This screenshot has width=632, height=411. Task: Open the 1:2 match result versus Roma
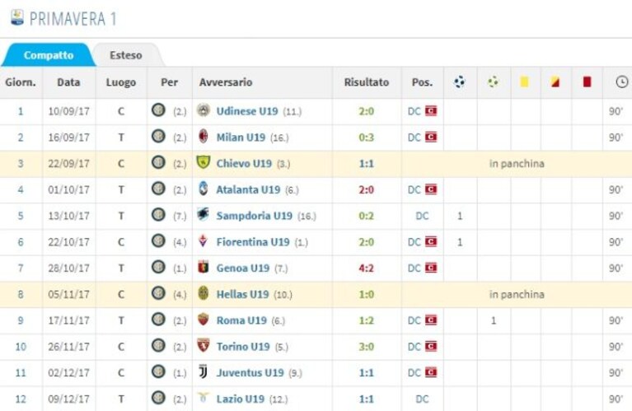click(366, 320)
